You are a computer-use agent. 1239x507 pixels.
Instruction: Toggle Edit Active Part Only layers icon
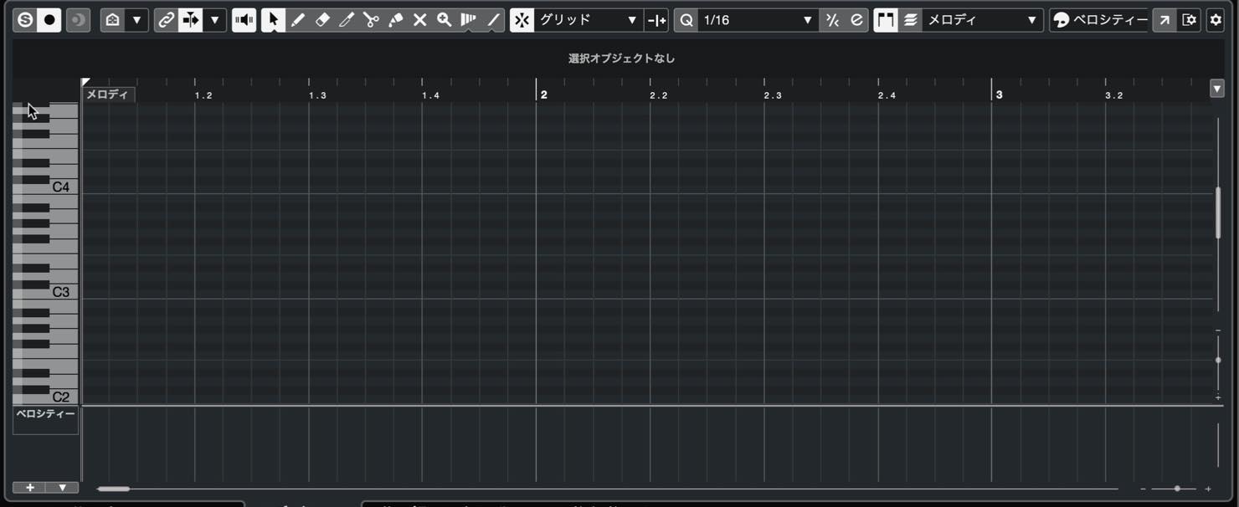910,20
